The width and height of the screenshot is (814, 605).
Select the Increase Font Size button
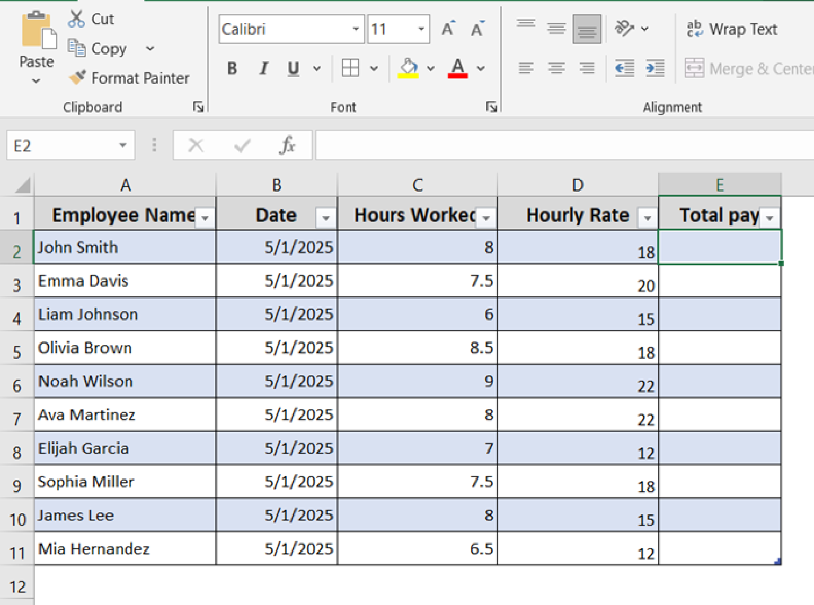(447, 29)
